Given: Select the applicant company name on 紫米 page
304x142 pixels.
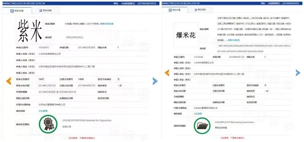Looking at the screenshot, I should coord(50,54).
